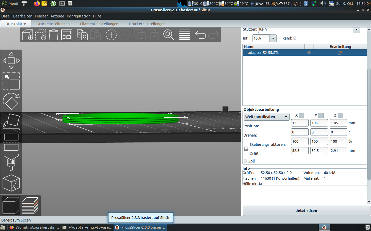This screenshot has width=371, height=231.
Task: Select the Scale tool
Action: 11,81
